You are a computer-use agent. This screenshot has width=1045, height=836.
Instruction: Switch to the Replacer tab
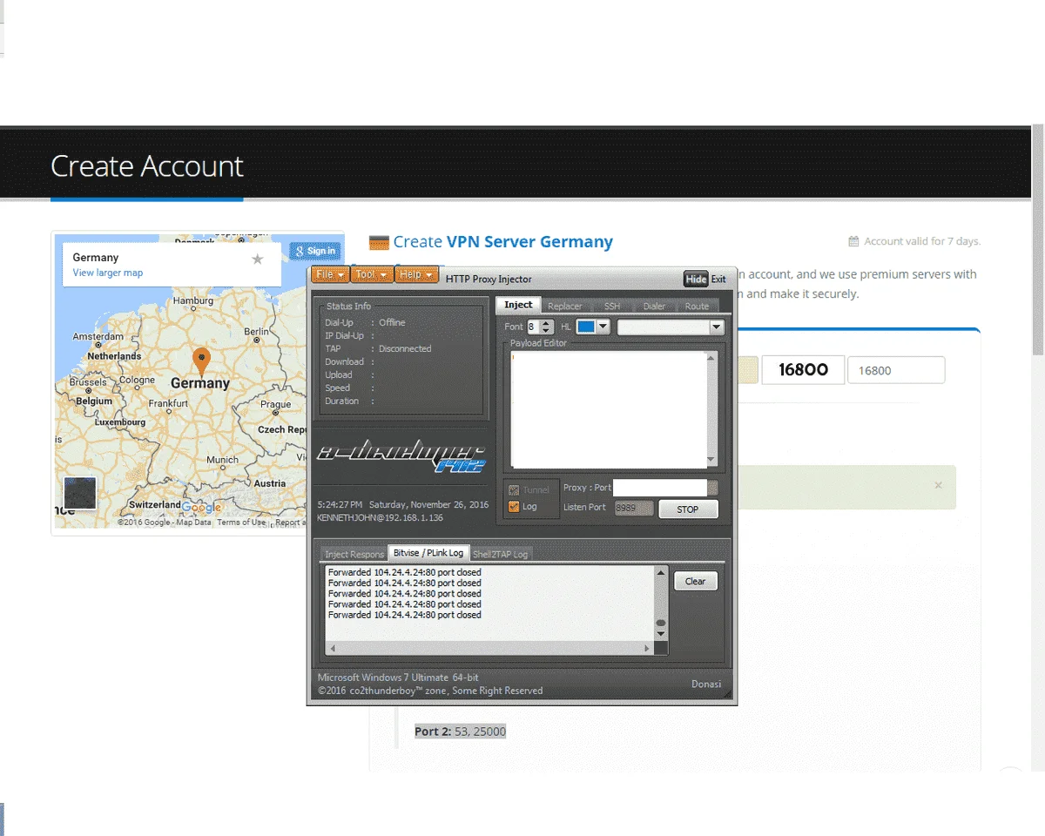(565, 307)
